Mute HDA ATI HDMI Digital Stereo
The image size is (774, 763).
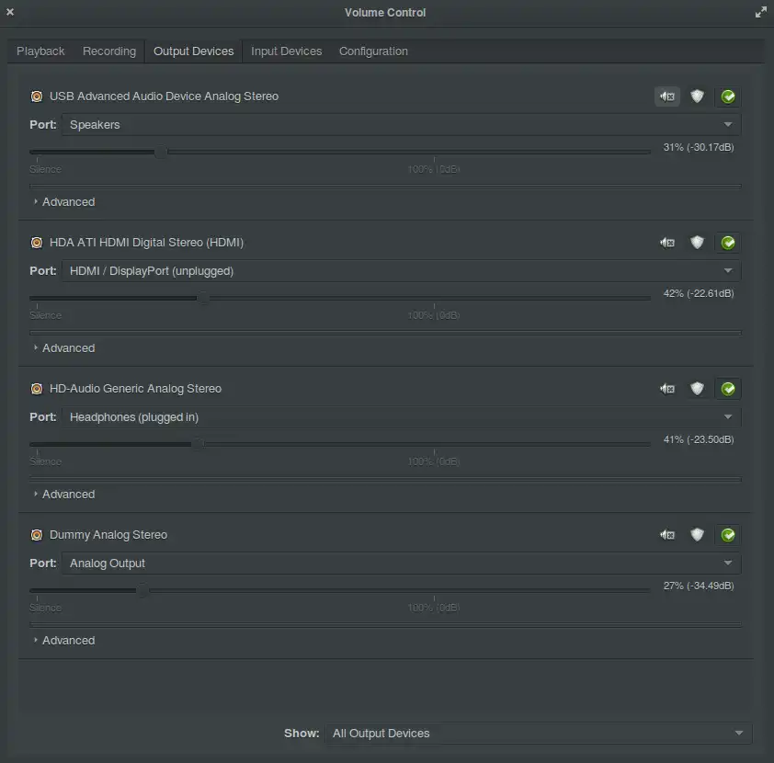pos(667,243)
